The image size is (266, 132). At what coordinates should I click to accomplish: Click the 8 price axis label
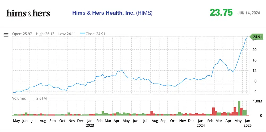pos(255,81)
